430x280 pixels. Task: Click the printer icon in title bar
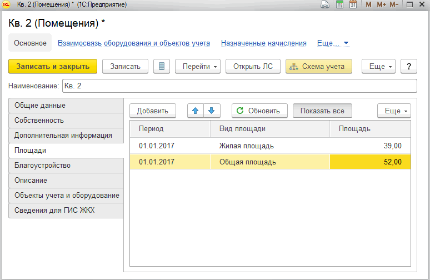(325, 4)
